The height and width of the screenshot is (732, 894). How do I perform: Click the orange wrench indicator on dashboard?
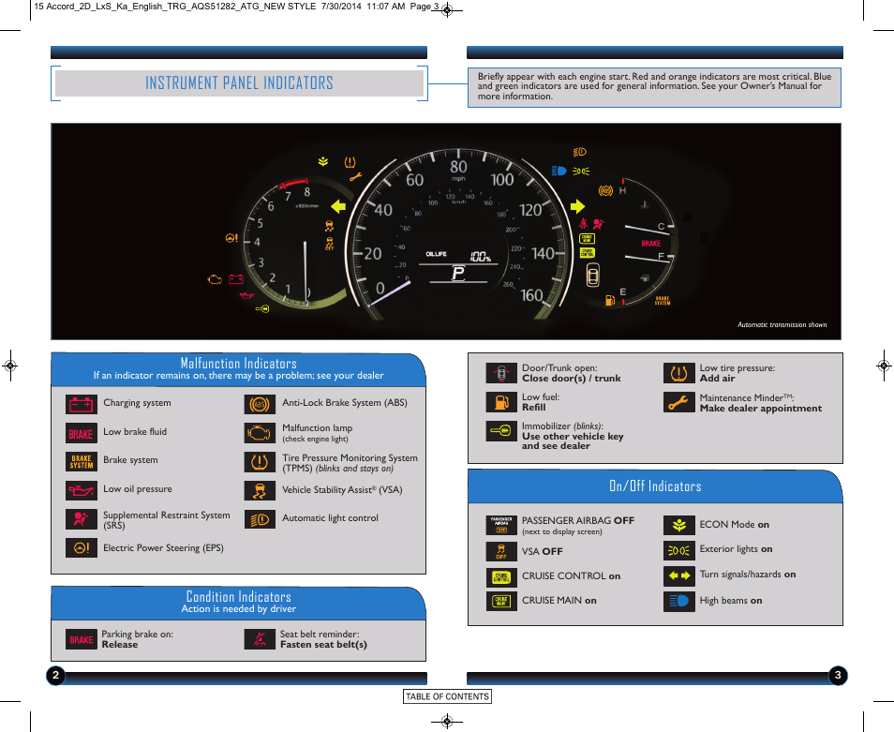pos(356,177)
